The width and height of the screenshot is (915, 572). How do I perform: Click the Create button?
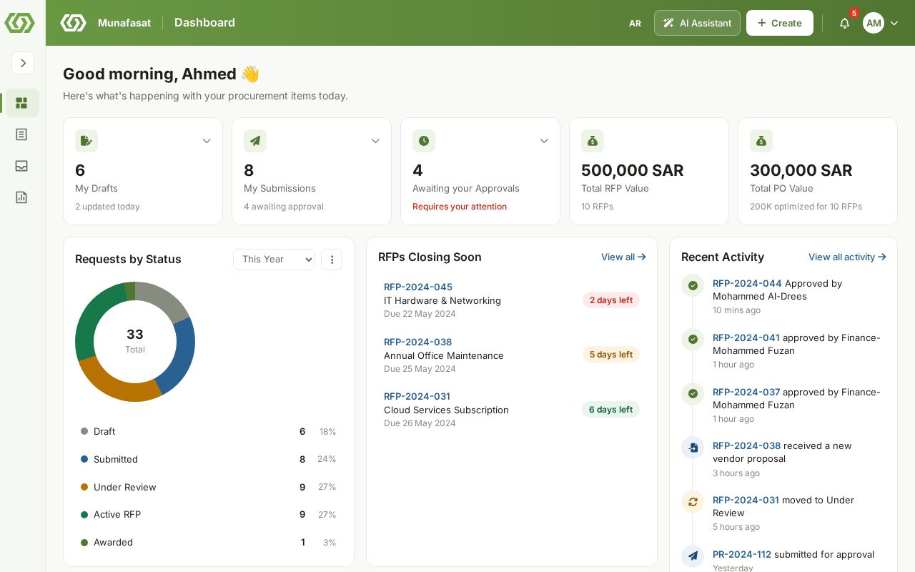click(780, 23)
